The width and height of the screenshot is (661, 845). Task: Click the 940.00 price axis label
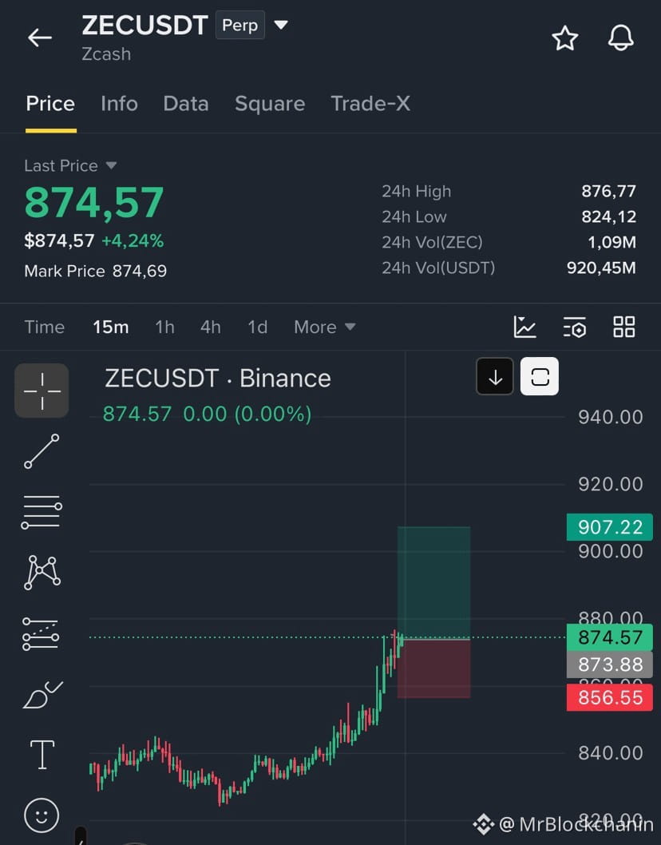coord(610,417)
